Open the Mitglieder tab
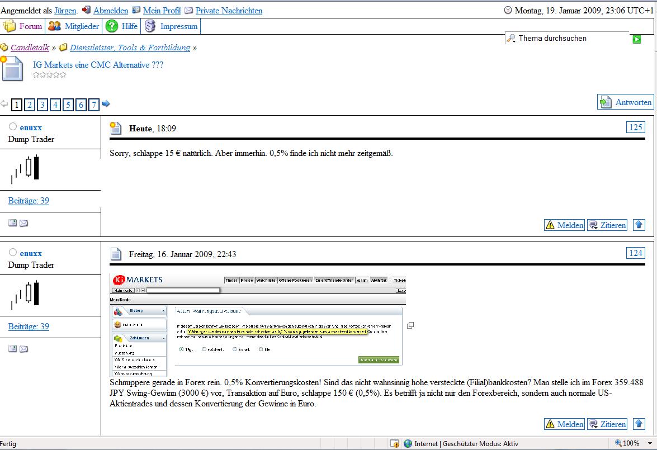The height and width of the screenshot is (450, 657). 74,26
